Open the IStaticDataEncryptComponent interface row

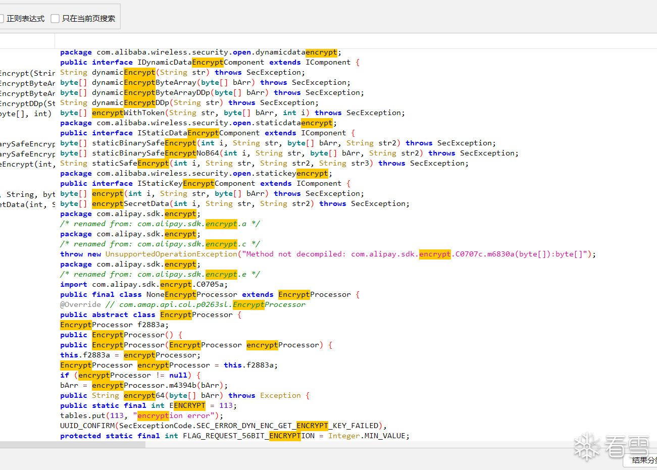[x=208, y=133]
